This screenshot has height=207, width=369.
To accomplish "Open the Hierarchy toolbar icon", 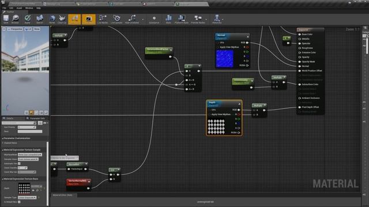I will (x=217, y=19).
